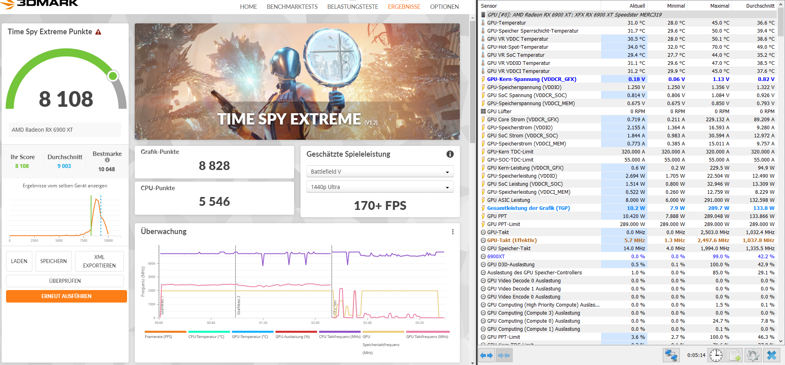Open the three-dot menu in Überwachung
The width and height of the screenshot is (785, 365).
(453, 232)
